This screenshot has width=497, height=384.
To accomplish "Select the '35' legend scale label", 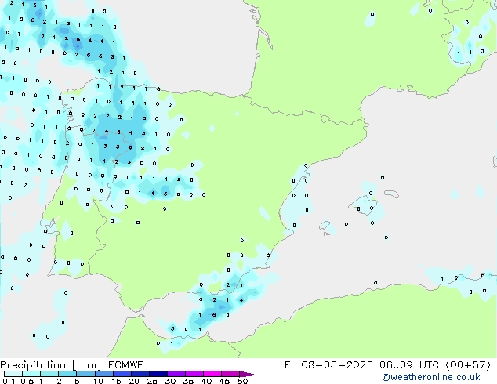I will (188, 381).
